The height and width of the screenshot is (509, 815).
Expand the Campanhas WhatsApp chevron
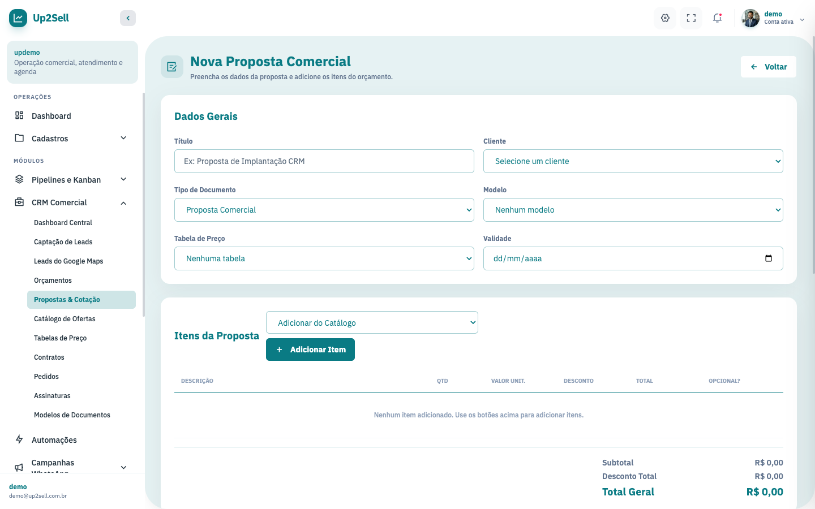[x=123, y=467]
